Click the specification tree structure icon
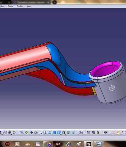 [5, 133]
